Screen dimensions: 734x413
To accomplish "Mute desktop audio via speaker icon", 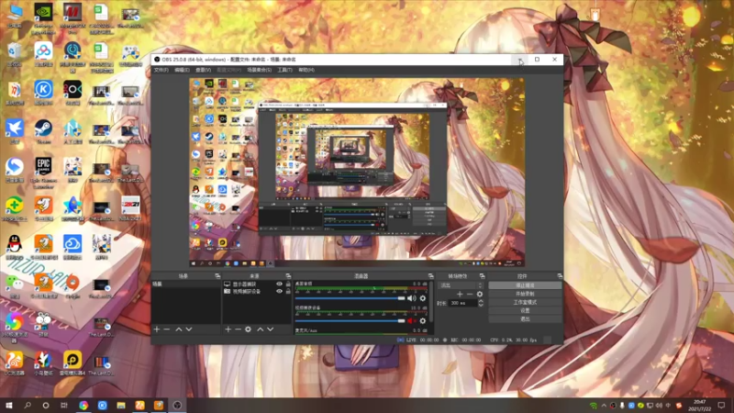I will [411, 298].
